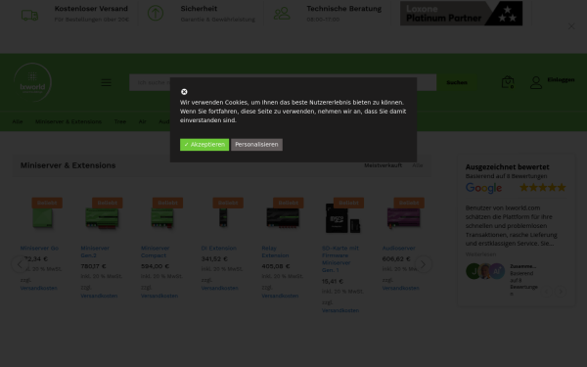587x367 pixels.
Task: Open the Miniserver & Extensions menu item
Action: click(x=68, y=121)
